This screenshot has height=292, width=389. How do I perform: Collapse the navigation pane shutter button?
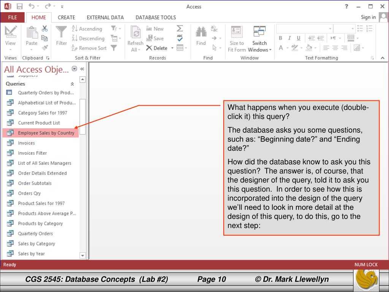pyautogui.click(x=82, y=69)
